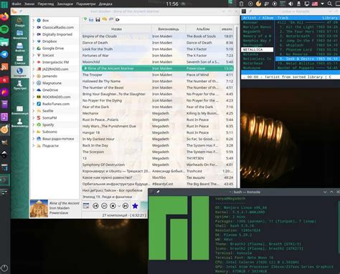The width and height of the screenshot is (340, 274).
Task: Open Firefox from the left dock
Action: 4,16
